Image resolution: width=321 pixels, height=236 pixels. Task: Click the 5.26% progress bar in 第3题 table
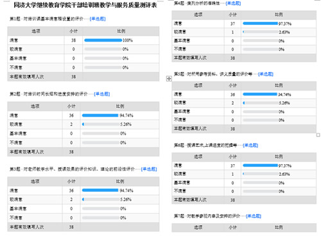(101, 199)
